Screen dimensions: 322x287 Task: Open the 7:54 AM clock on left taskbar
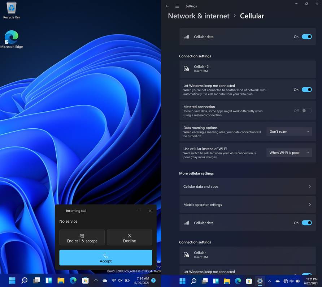[142, 280]
